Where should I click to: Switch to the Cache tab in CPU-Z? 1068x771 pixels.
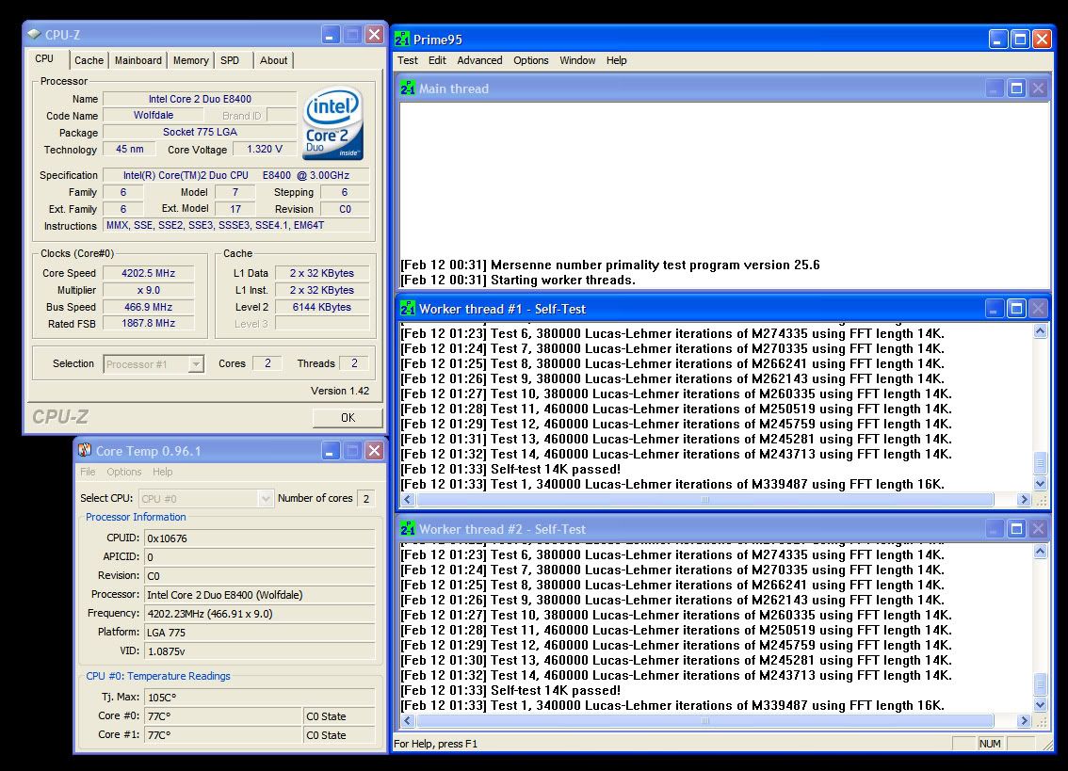(x=89, y=60)
